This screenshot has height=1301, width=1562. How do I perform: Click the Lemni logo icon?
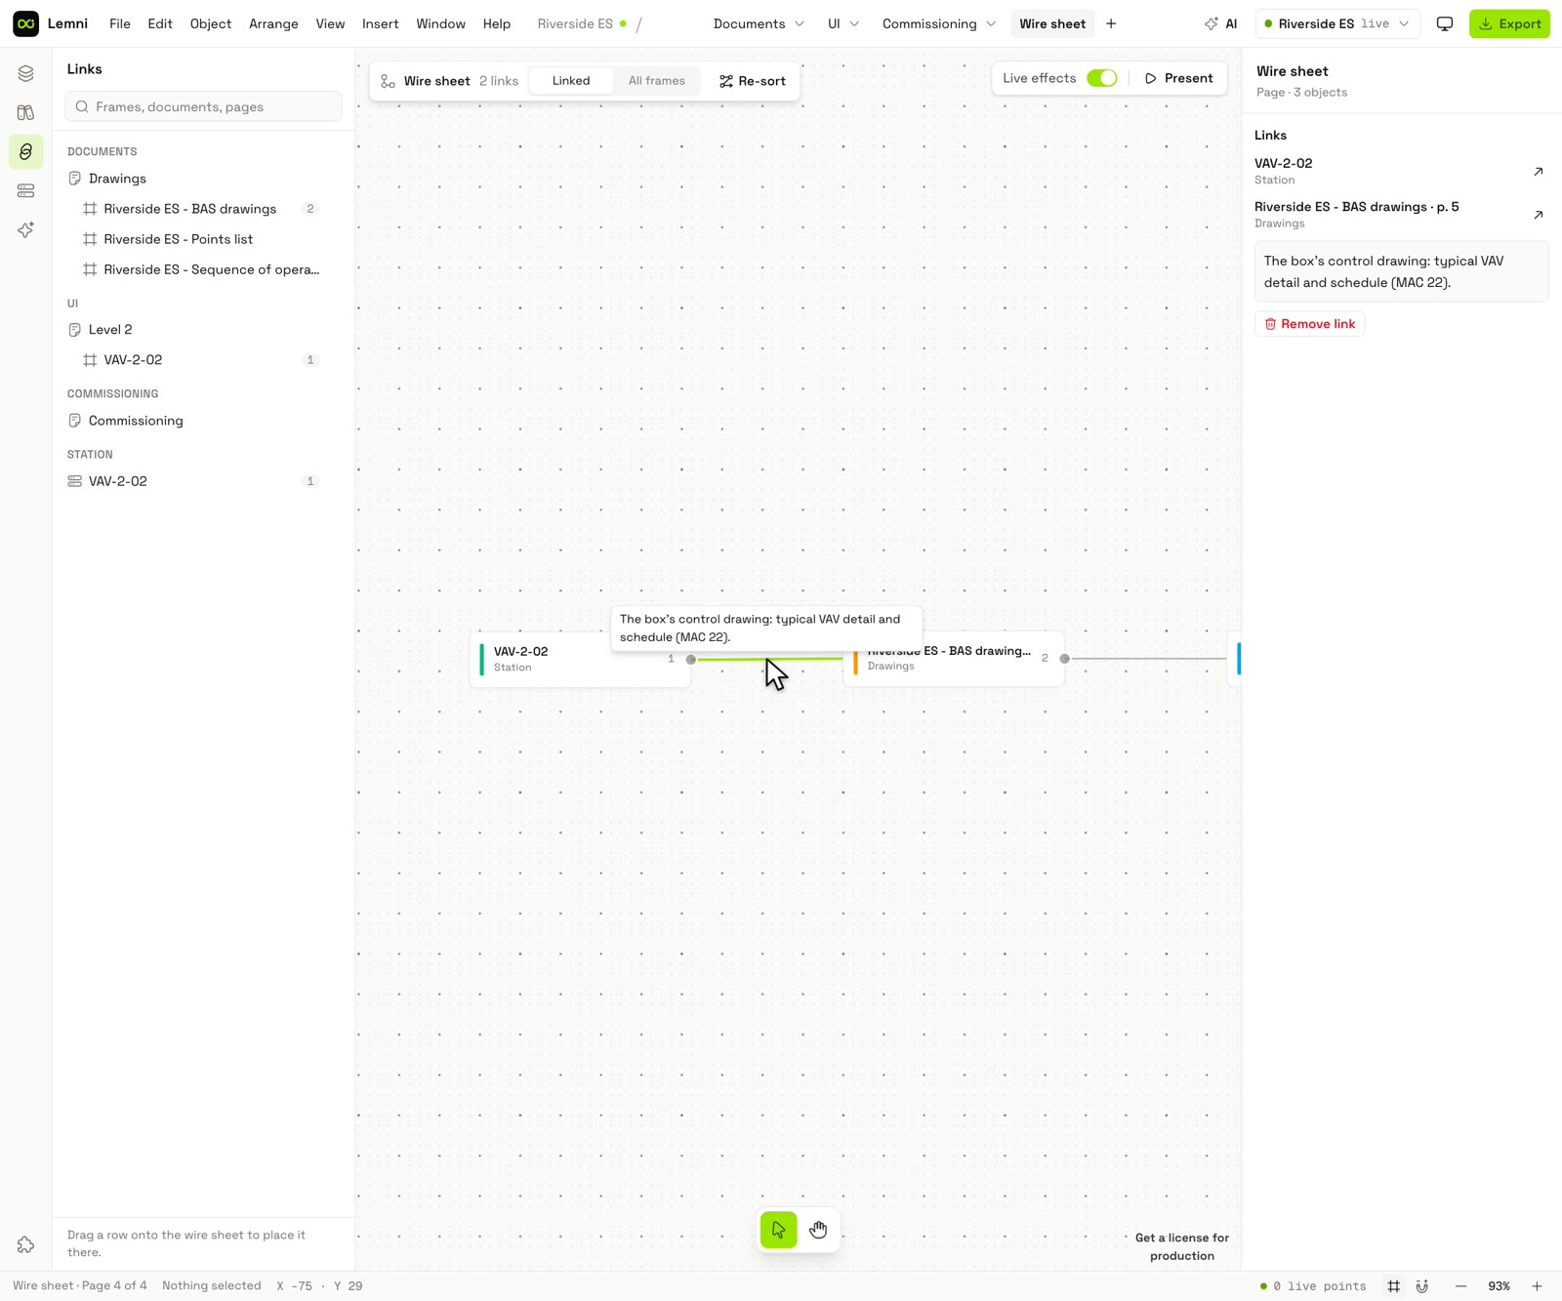[25, 23]
